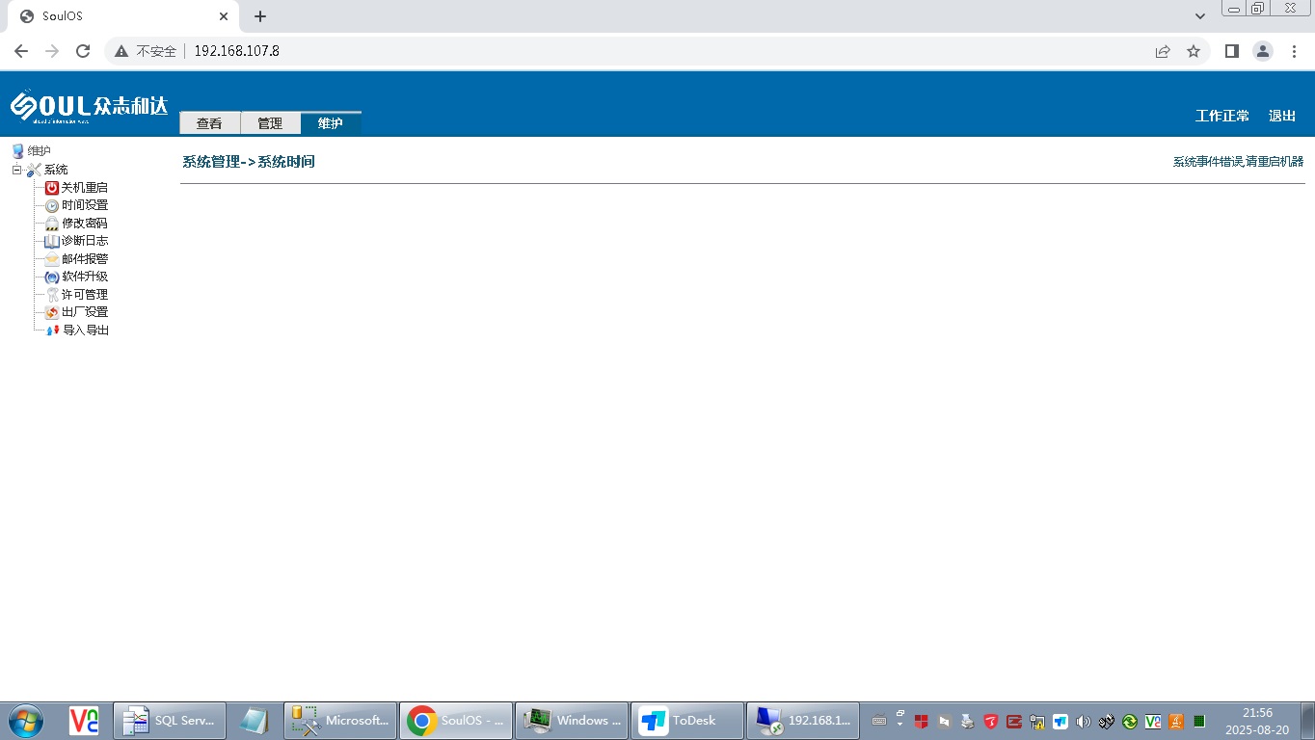Click the SoulOS Chrome taskbar button
1315x740 pixels.
tap(456, 720)
